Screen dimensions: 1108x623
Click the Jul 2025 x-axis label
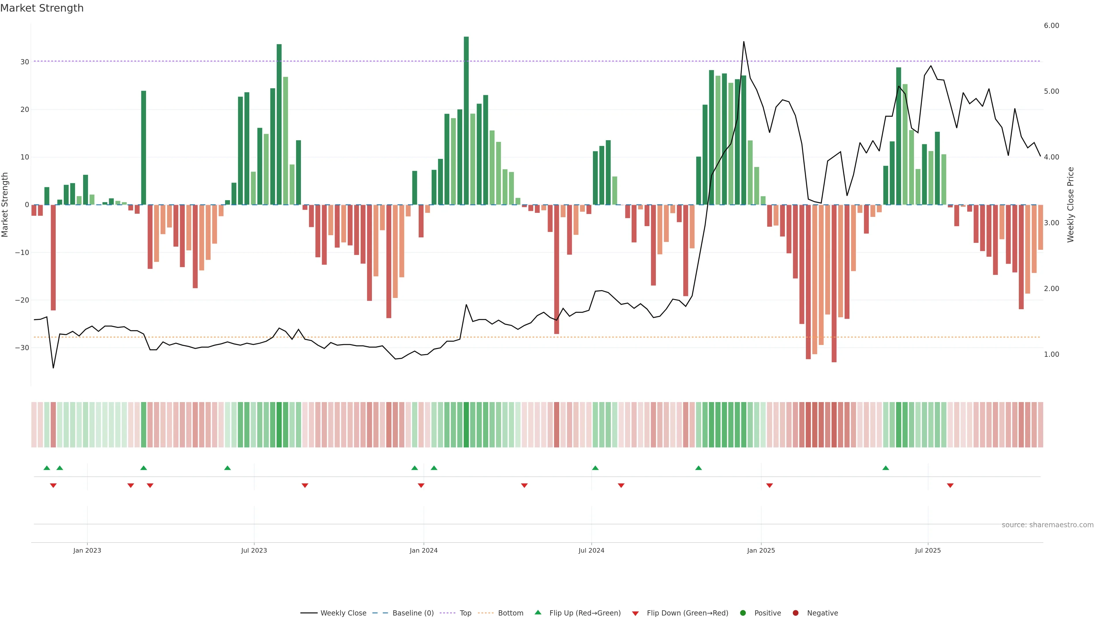[928, 550]
